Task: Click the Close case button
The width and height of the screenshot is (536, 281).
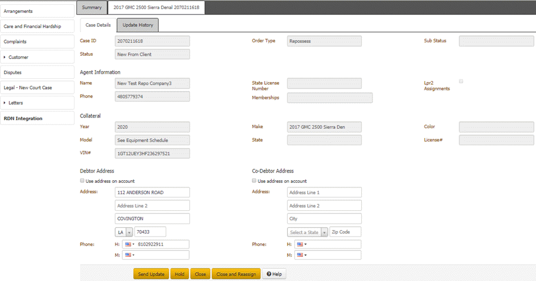Action: point(200,274)
